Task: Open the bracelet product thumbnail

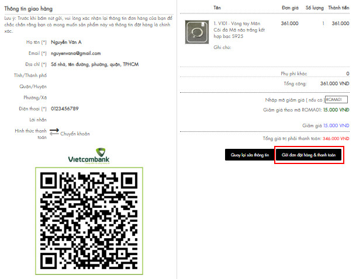Action: [x=195, y=30]
